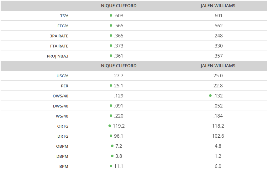Image resolution: width=268 pixels, height=176 pixels.
Task: Click the OBPM row label
Action: point(62,146)
